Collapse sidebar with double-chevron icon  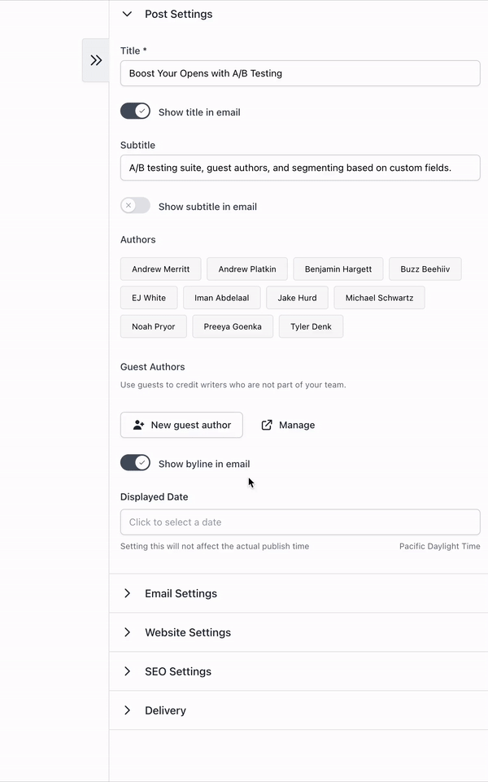pos(96,60)
